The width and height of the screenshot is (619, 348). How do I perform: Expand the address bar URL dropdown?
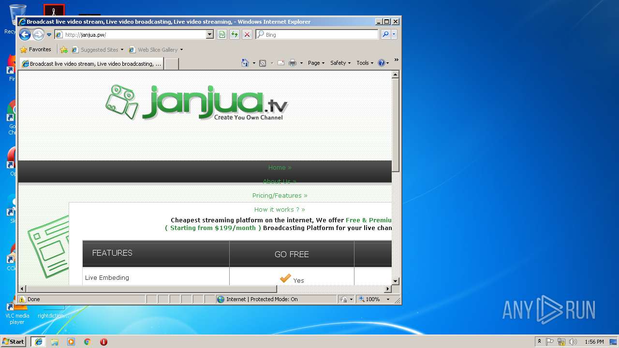coord(210,34)
